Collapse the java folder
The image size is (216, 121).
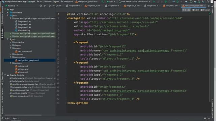[x=8, y=15]
